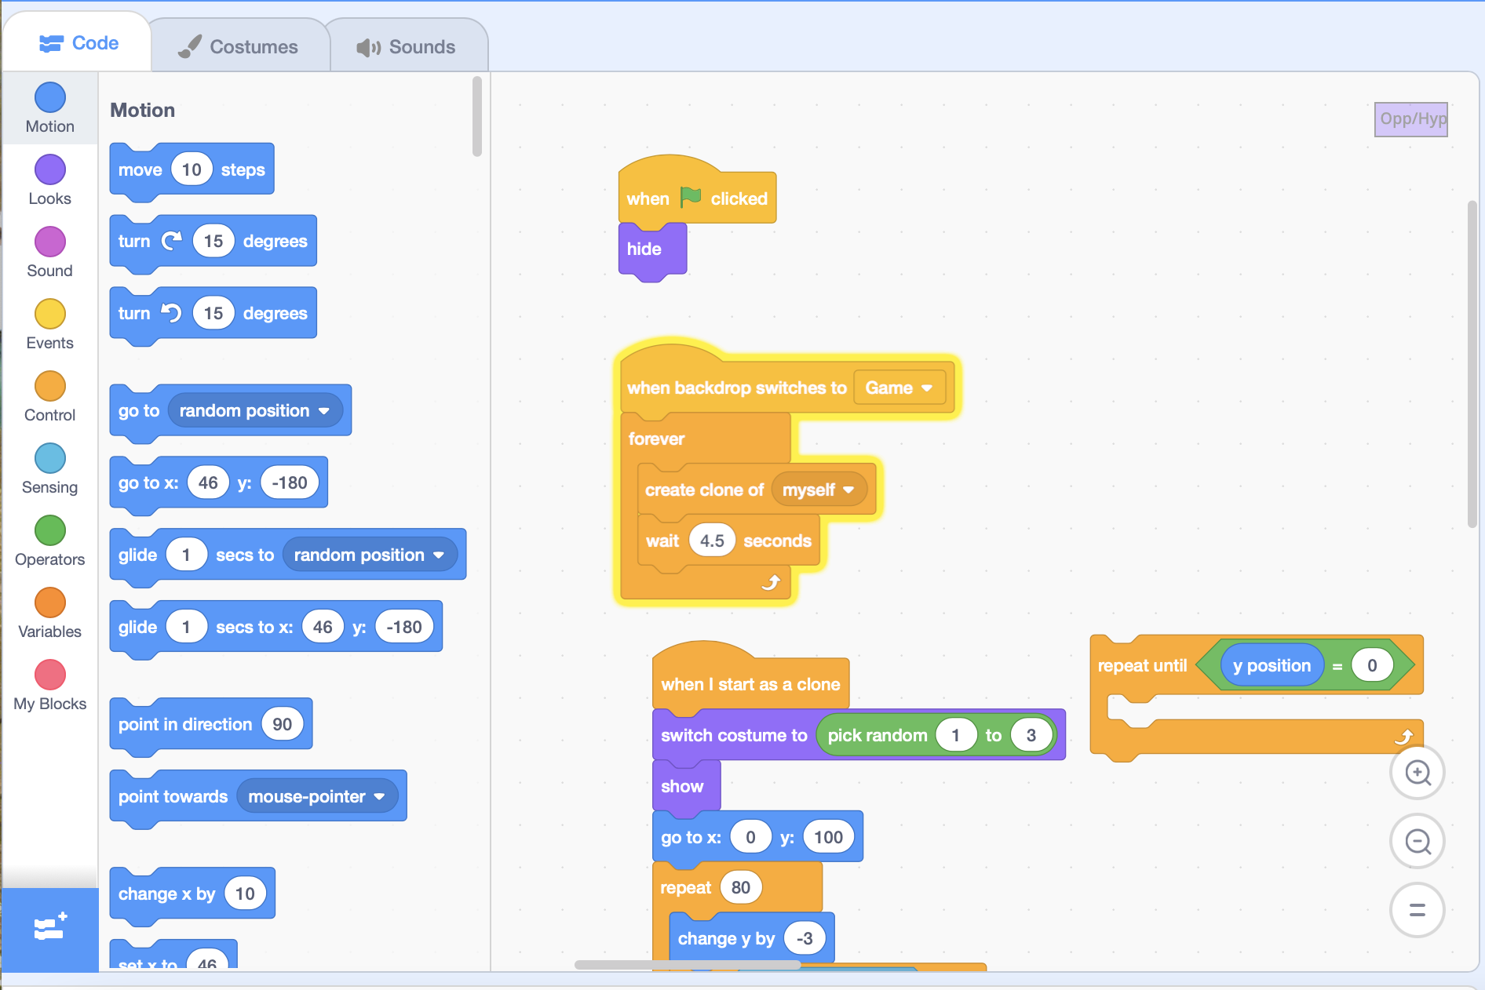Click the workspace vertical scrollbar

(1472, 365)
